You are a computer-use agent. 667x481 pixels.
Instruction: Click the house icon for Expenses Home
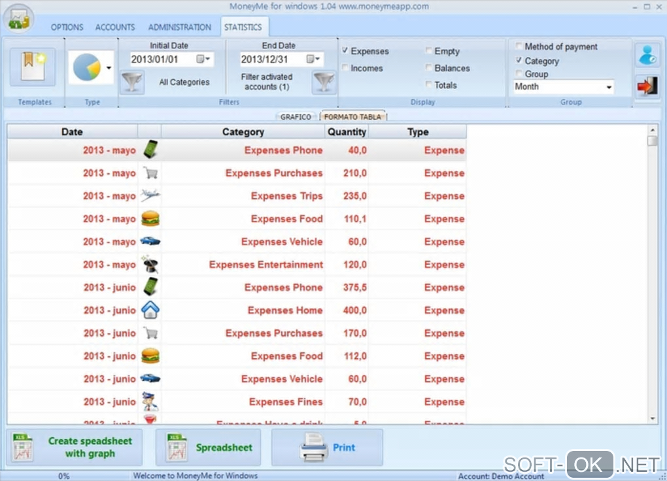pyautogui.click(x=150, y=310)
